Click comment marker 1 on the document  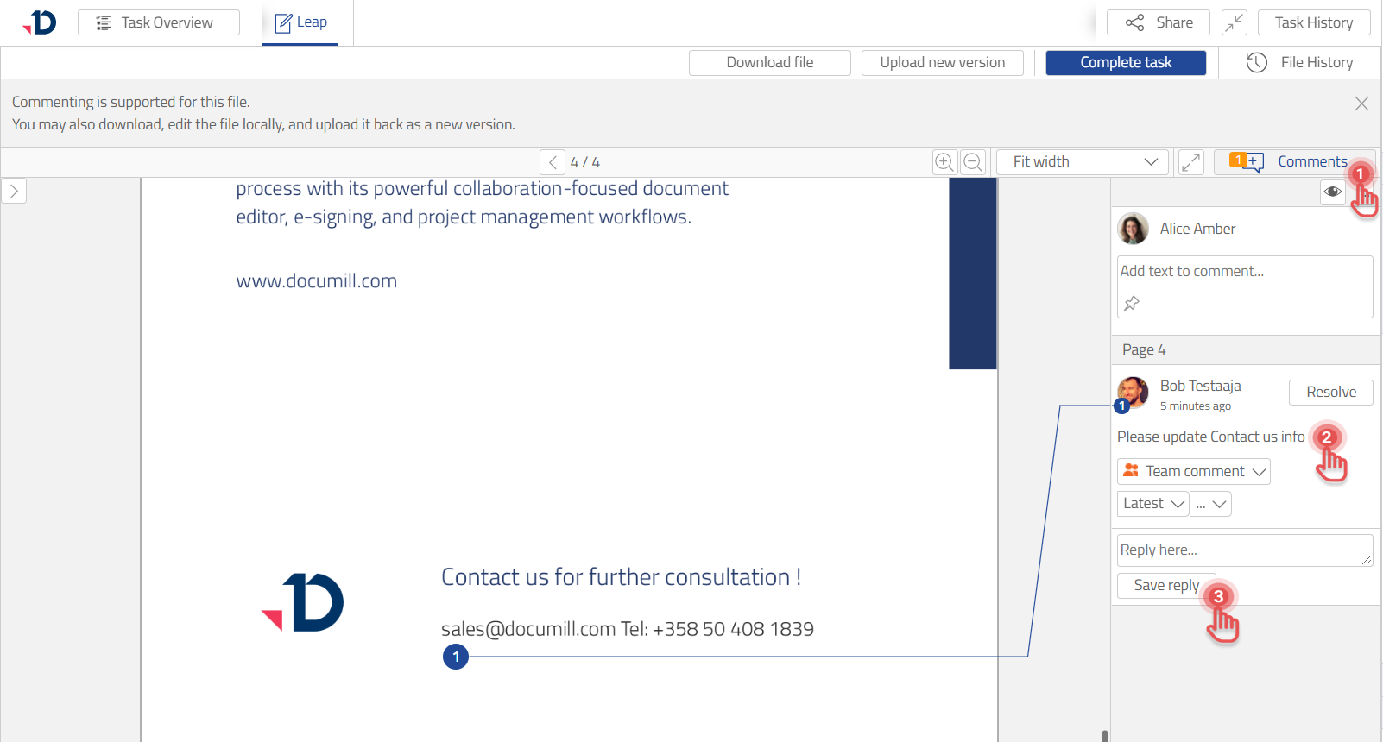click(456, 657)
